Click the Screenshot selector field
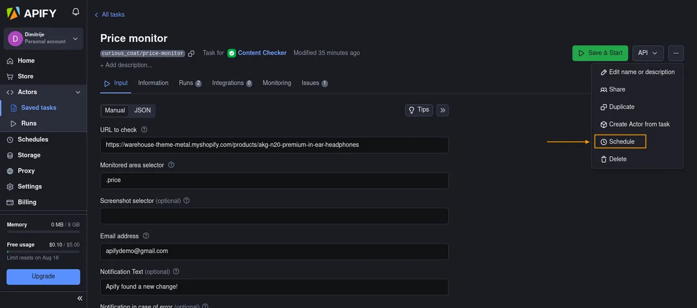The width and height of the screenshot is (697, 308). click(274, 216)
